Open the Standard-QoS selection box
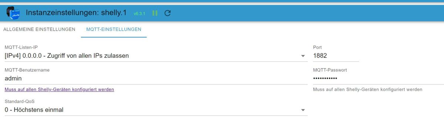444x138 pixels. 156,110
